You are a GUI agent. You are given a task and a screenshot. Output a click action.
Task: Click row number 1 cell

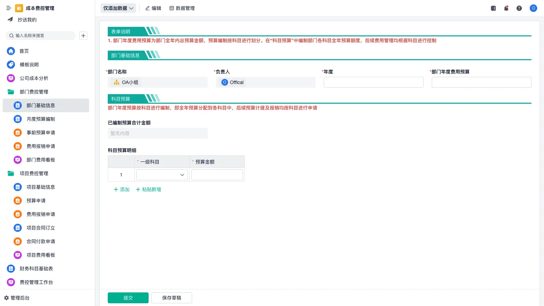121,175
